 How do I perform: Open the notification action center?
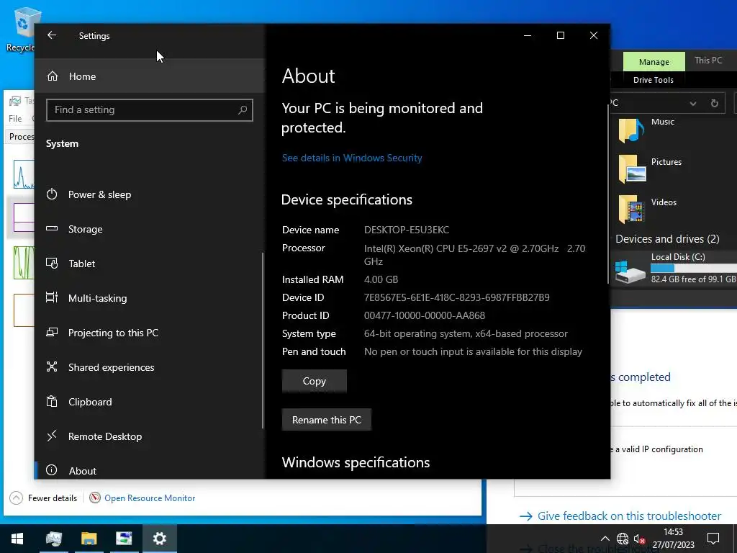point(713,539)
